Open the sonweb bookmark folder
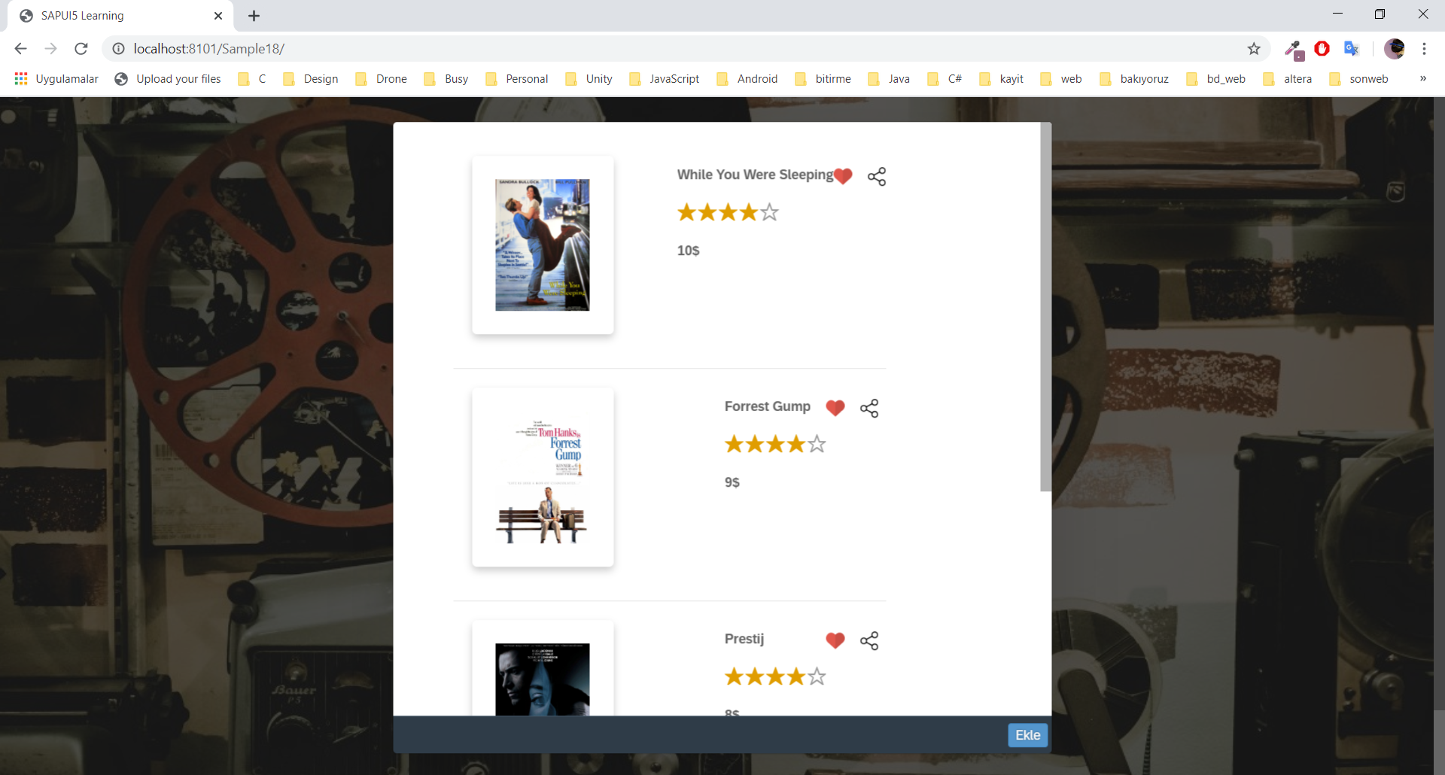 tap(1359, 78)
